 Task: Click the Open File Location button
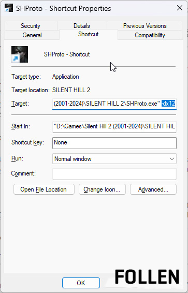pyautogui.click(x=44, y=189)
